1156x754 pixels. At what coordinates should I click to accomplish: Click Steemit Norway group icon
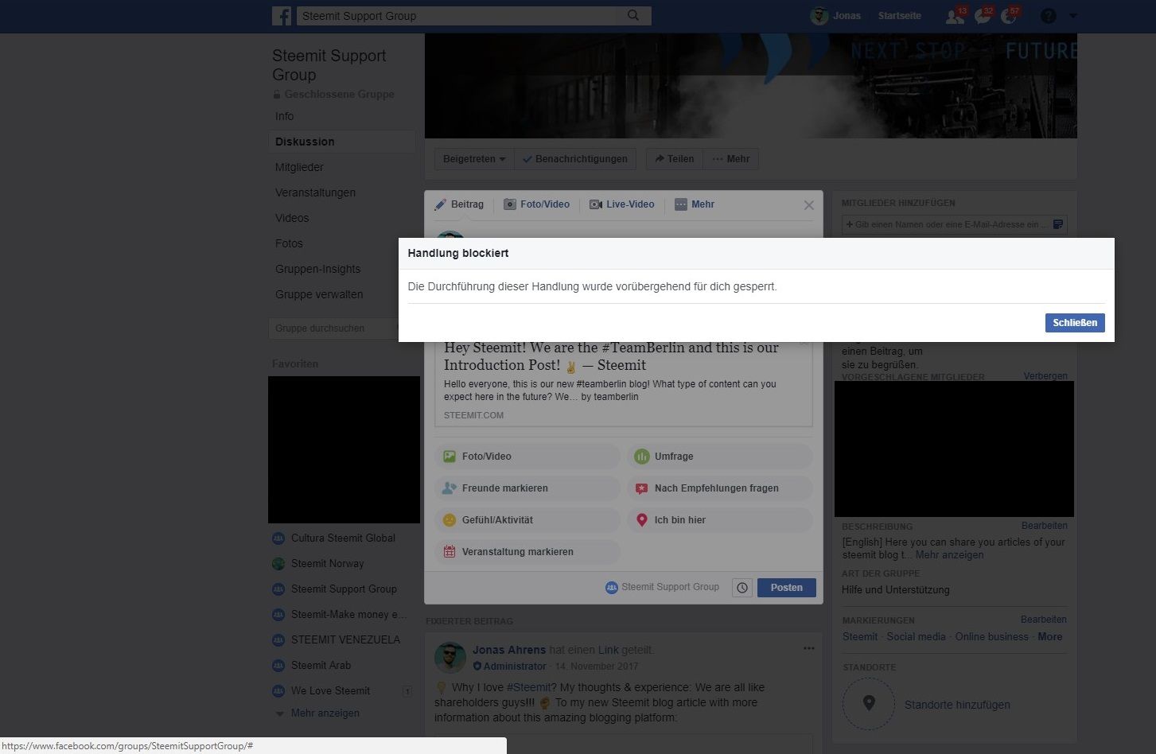[278, 564]
